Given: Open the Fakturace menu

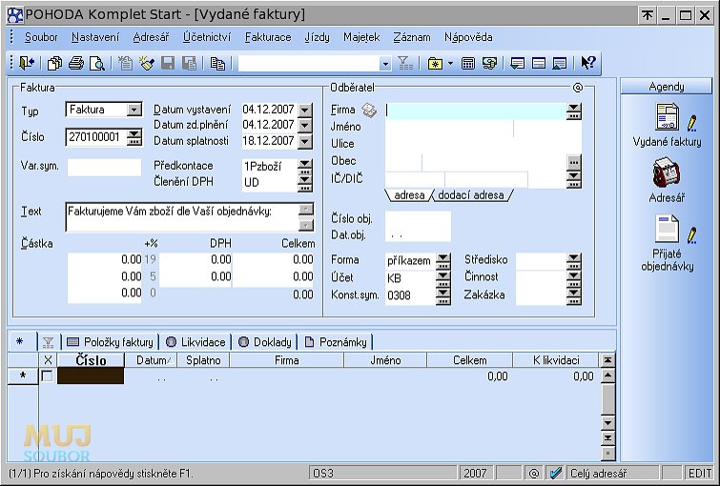Looking at the screenshot, I should (268, 37).
